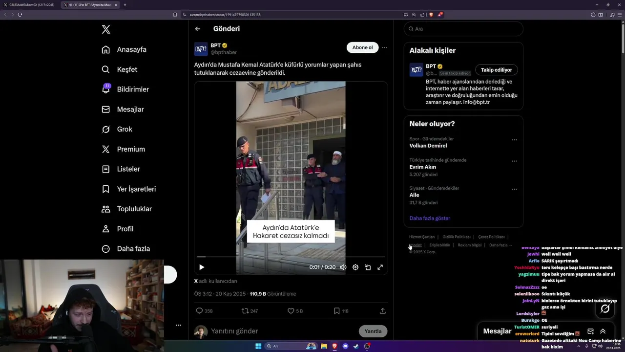Open Hizmet Şartları footer link
This screenshot has width=625, height=352.
tap(422, 237)
